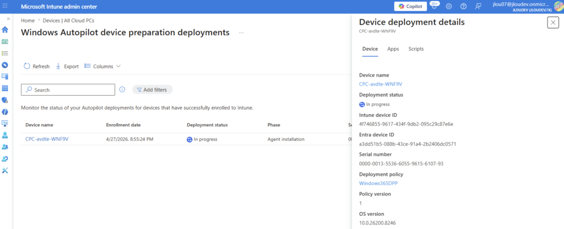Screen dimensions: 564x229
Task: Open the Users icon in left sidebar
Action: tap(6, 135)
